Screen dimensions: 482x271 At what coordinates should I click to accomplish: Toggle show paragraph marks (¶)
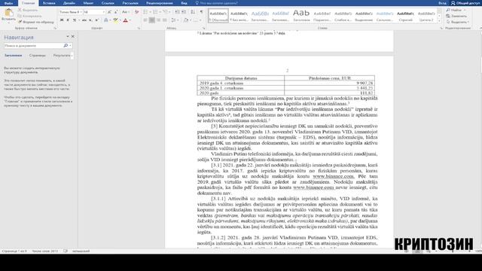[201, 12]
